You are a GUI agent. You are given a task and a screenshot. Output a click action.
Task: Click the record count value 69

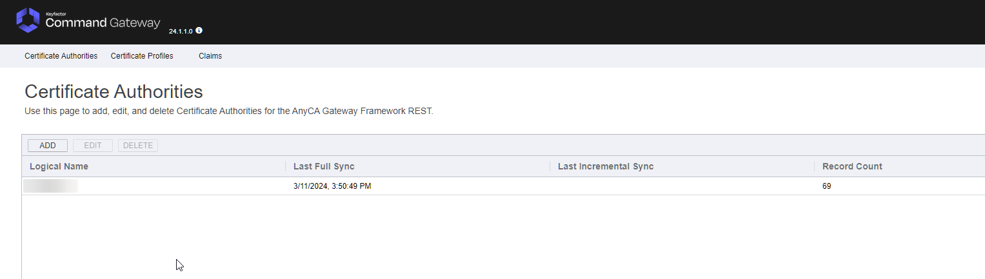[827, 186]
